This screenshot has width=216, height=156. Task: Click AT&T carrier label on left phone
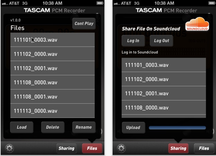point(14,3)
